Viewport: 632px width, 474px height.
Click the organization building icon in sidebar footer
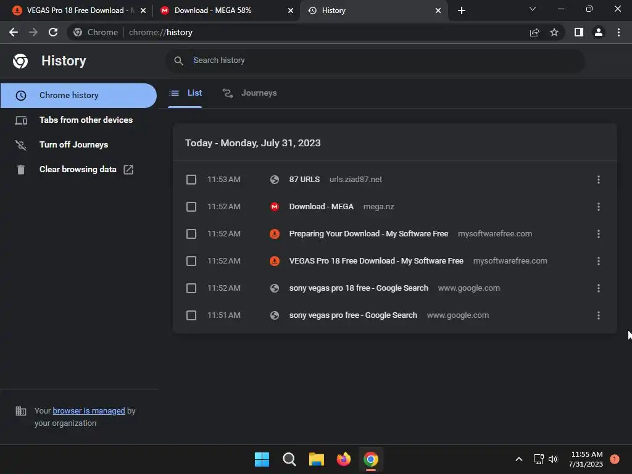(x=20, y=410)
